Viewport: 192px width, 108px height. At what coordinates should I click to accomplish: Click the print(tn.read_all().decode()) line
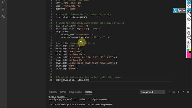(x=73, y=80)
